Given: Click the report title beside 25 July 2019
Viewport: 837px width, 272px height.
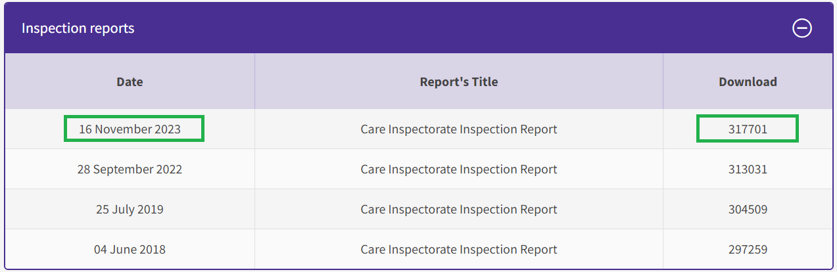Looking at the screenshot, I should pos(459,210).
